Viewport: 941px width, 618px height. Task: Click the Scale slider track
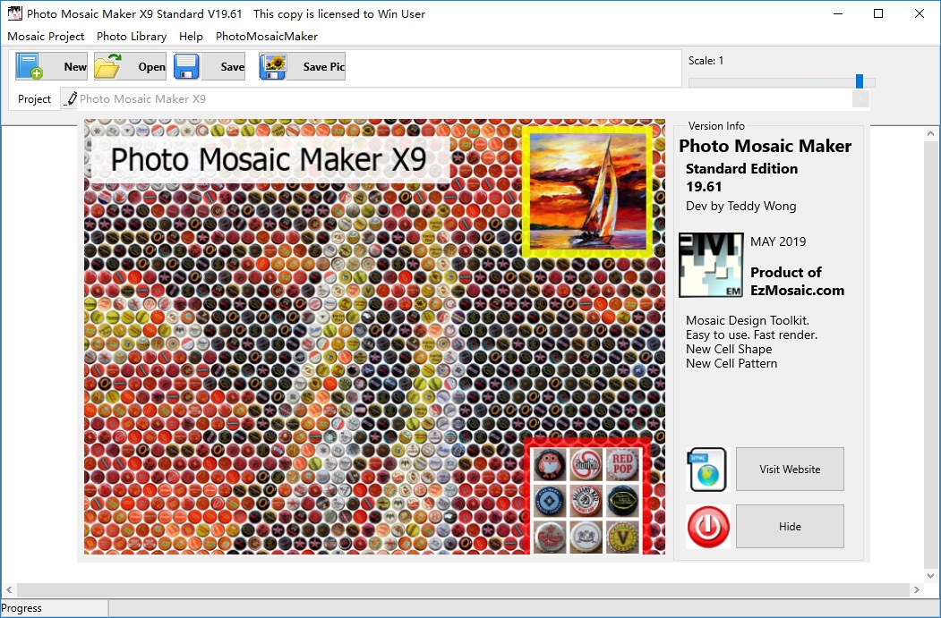coord(782,82)
